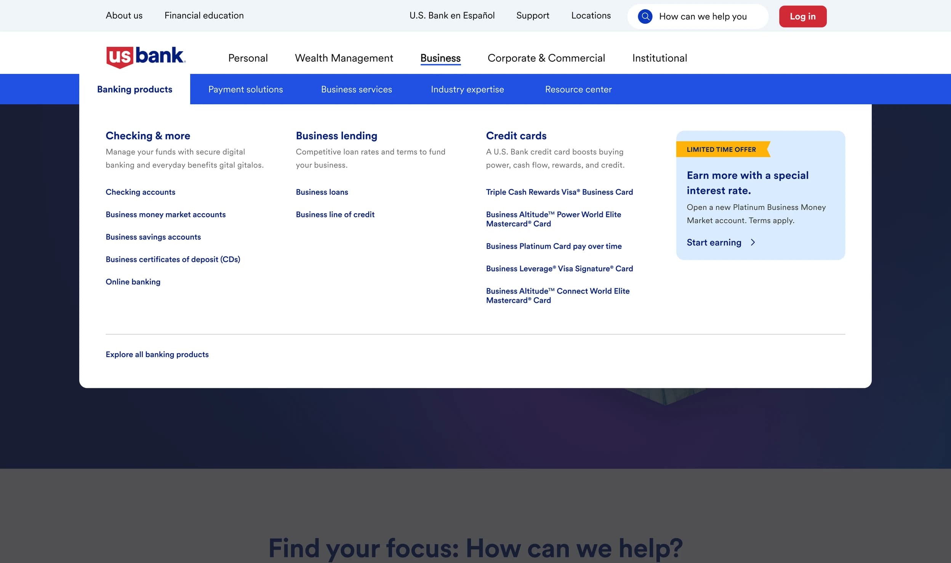951x563 pixels.
Task: Click the Log in button
Action: point(802,16)
